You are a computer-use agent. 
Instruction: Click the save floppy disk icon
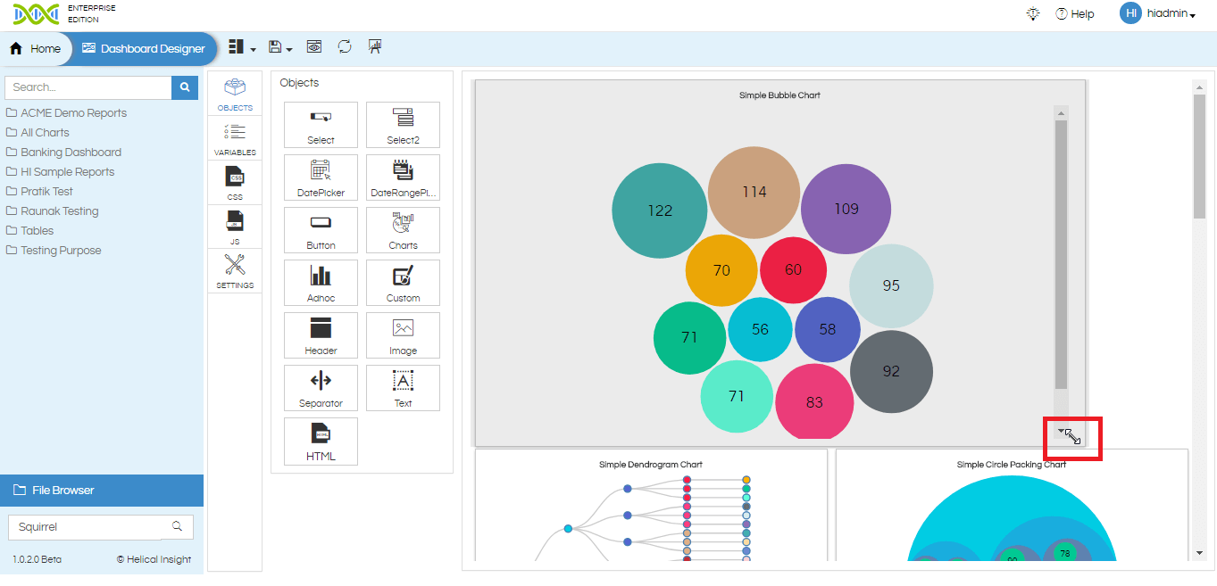point(275,47)
